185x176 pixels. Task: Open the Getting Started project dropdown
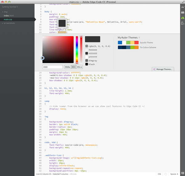pos(10,7)
